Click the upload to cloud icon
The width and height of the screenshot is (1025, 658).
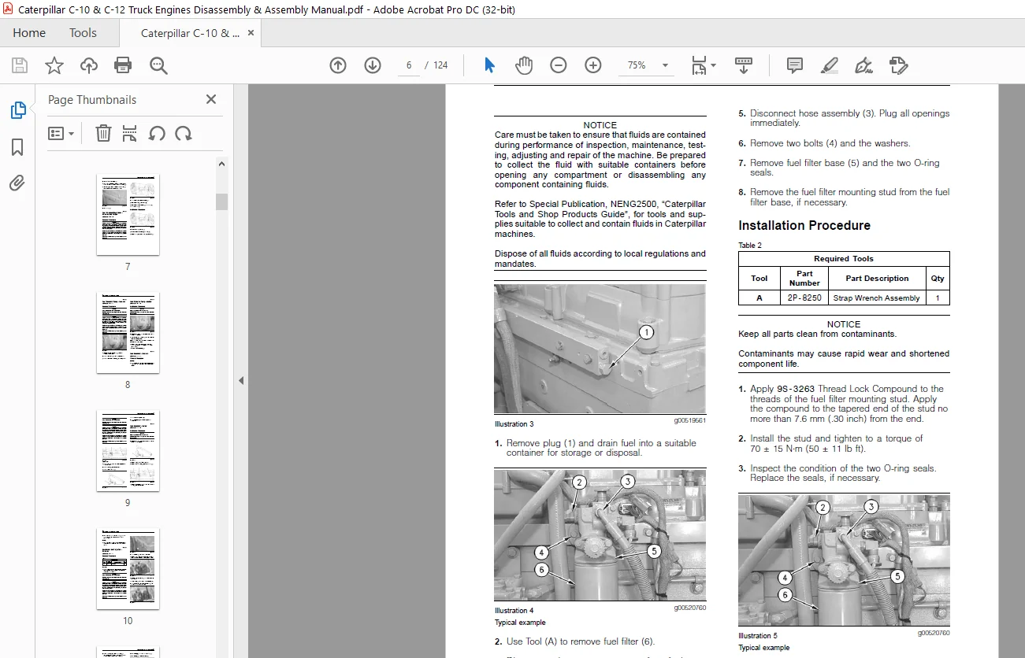pyautogui.click(x=88, y=65)
